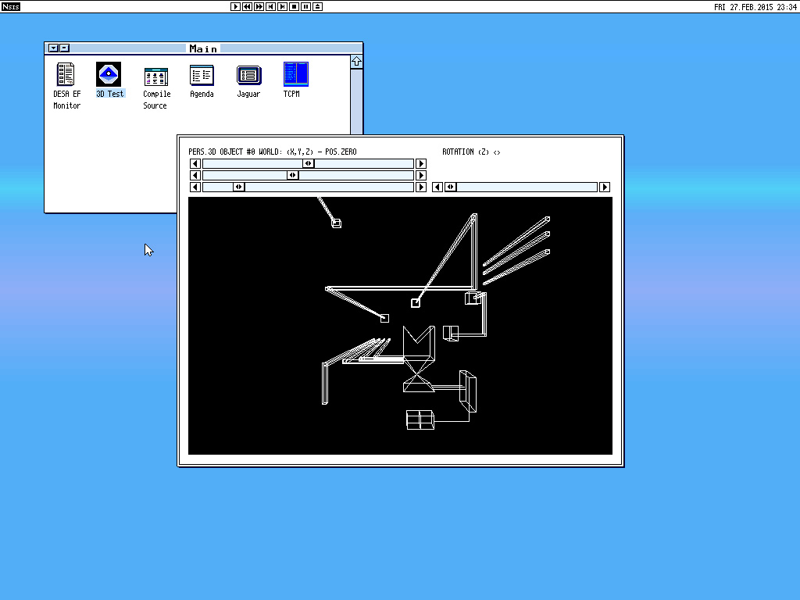Open the Jaguar icon

click(248, 75)
